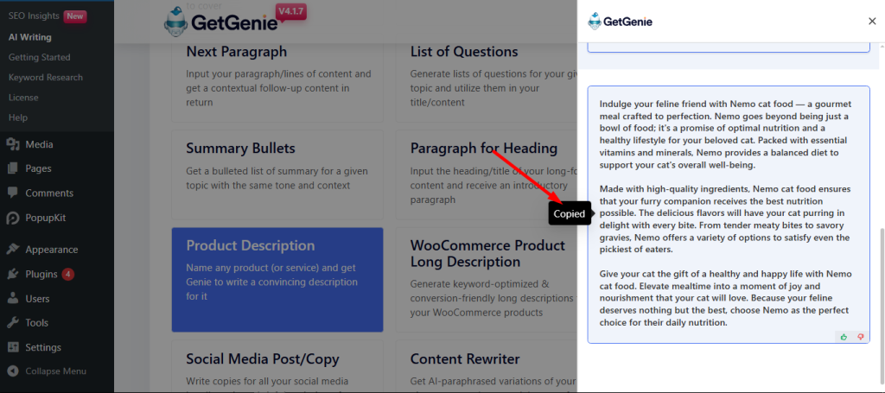Screen dimensions: 885x393
Task: Click the Comments speech bubble icon
Action: (x=13, y=193)
